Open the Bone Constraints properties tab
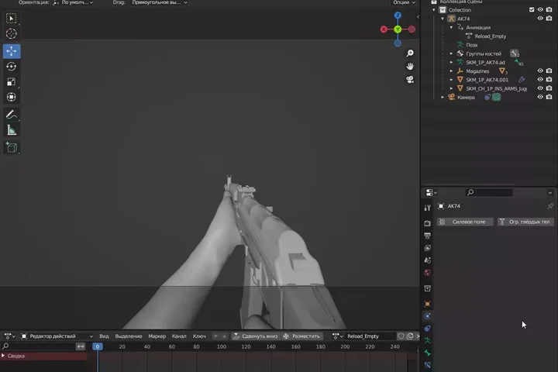This screenshot has width=558, height=372. pos(427,365)
